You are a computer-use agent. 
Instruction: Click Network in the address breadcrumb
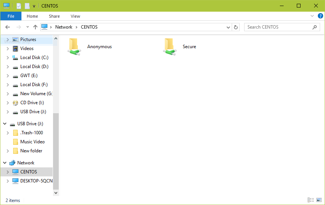coord(64,27)
